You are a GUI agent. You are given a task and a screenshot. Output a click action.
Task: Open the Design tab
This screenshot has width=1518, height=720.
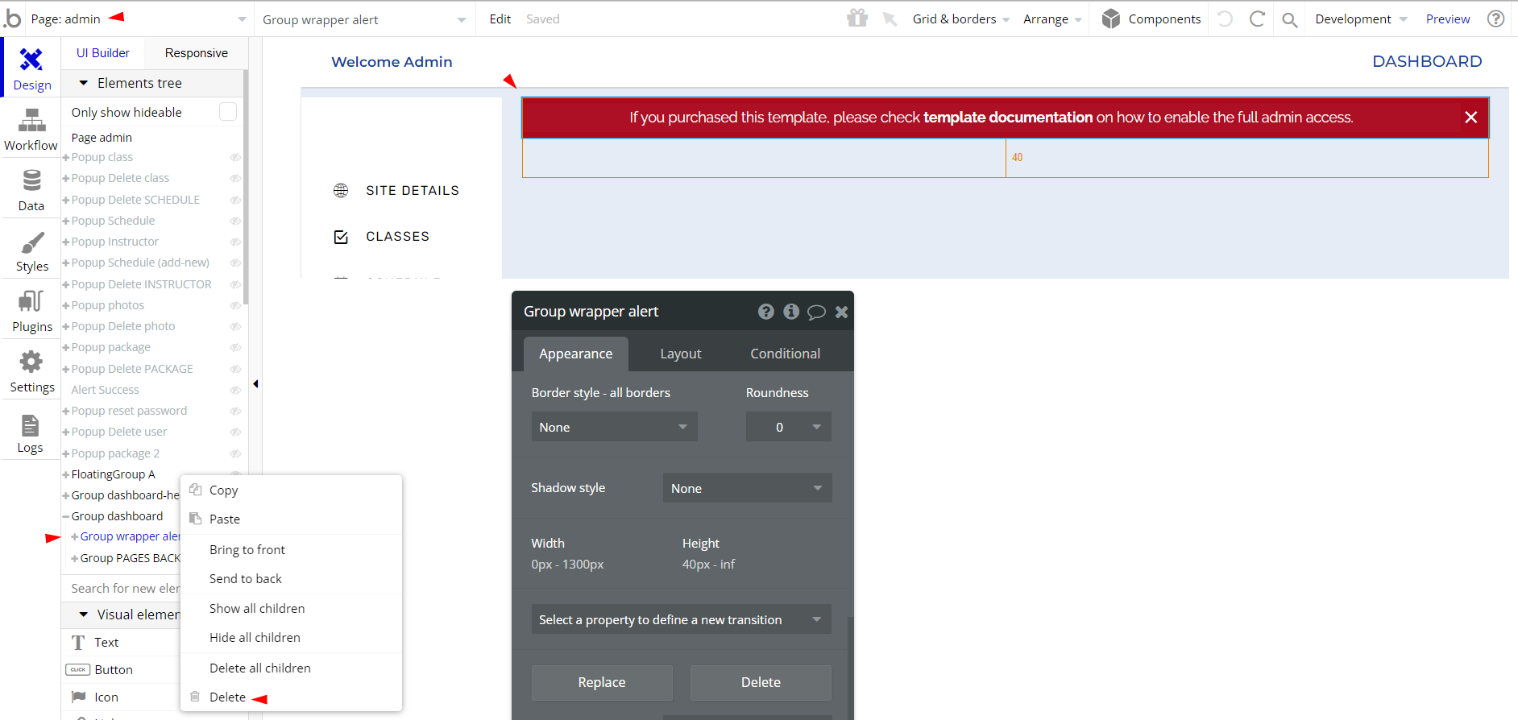[31, 68]
